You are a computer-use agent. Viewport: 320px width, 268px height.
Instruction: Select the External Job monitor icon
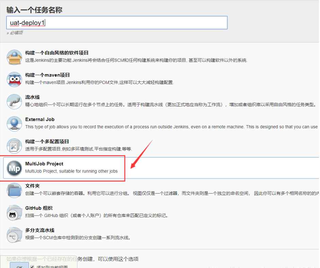pos(14,124)
